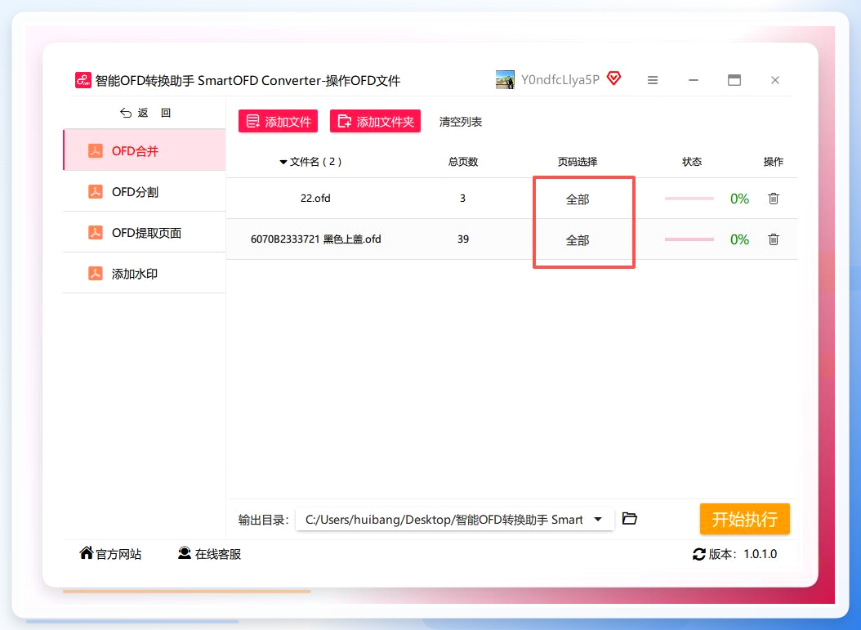Switch to the OFD分割 tab
Image resolution: width=861 pixels, height=630 pixels.
click(145, 192)
